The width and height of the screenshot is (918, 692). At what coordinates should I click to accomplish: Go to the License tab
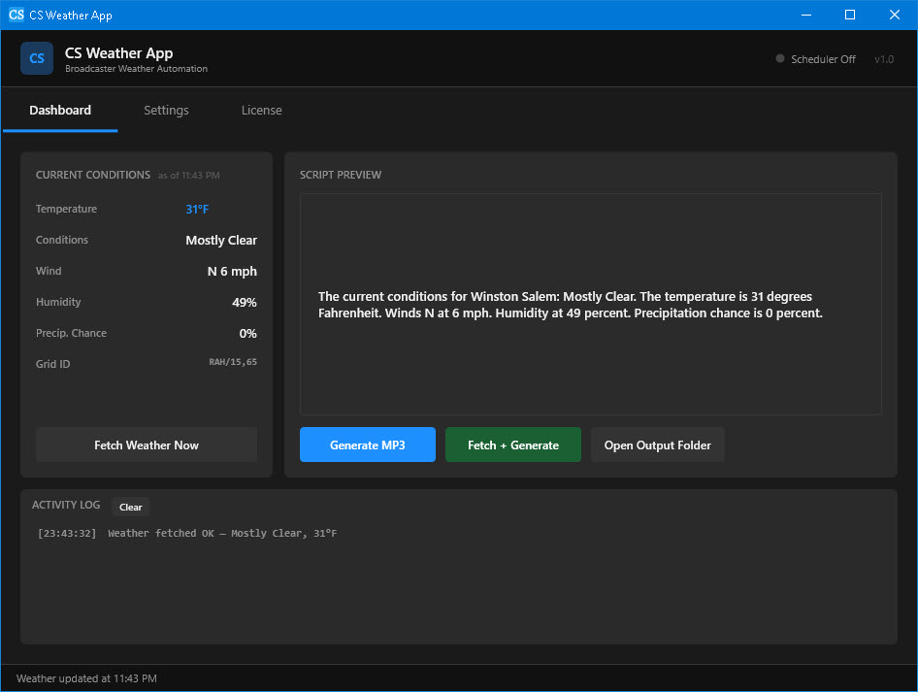pyautogui.click(x=261, y=111)
